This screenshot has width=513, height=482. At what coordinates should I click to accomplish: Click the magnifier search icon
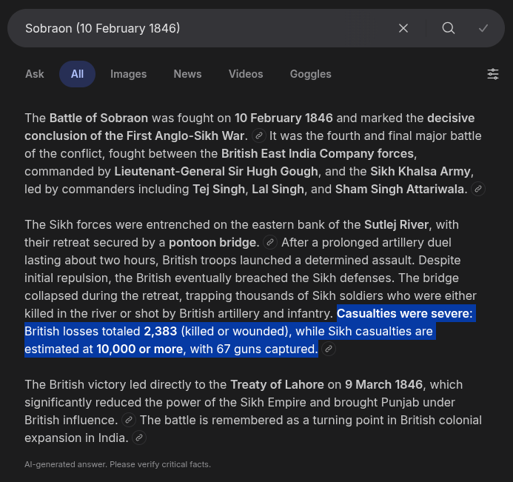(x=449, y=28)
